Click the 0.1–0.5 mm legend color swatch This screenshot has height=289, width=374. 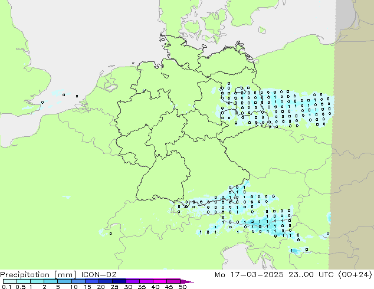(x=10, y=281)
